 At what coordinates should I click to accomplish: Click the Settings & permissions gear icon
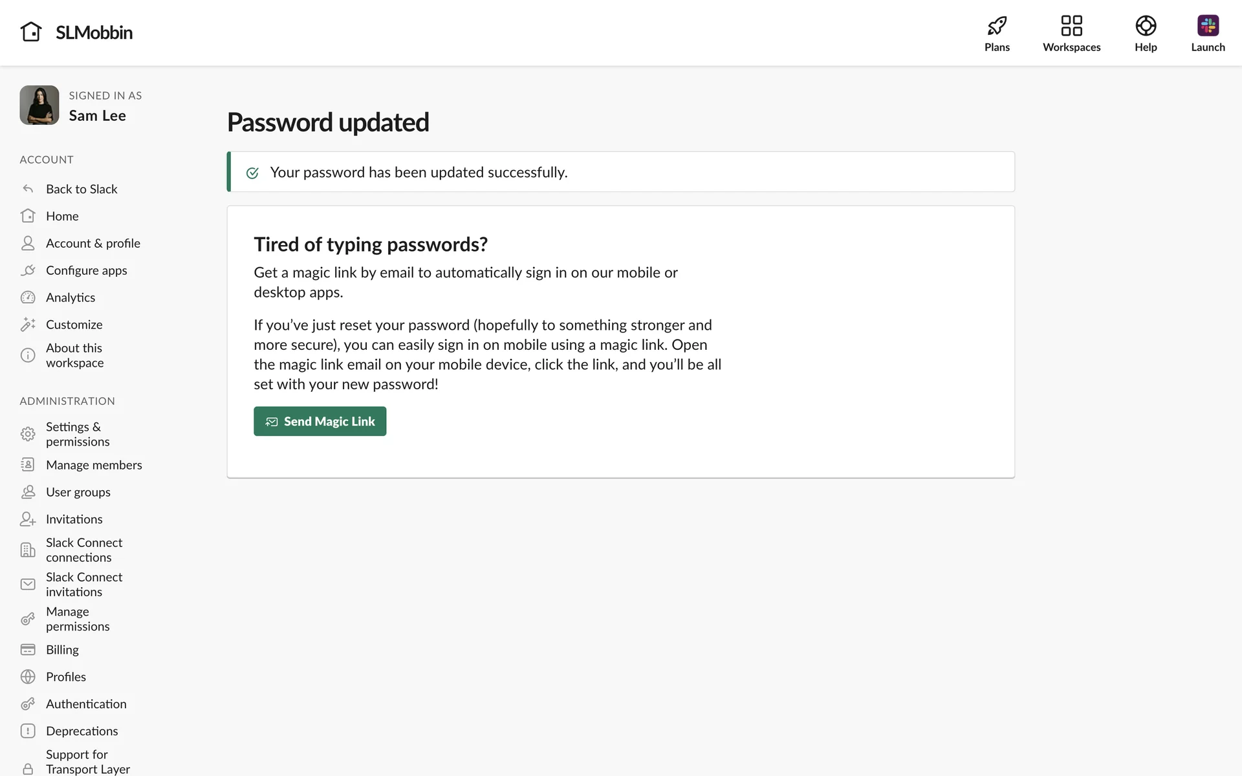tap(28, 434)
